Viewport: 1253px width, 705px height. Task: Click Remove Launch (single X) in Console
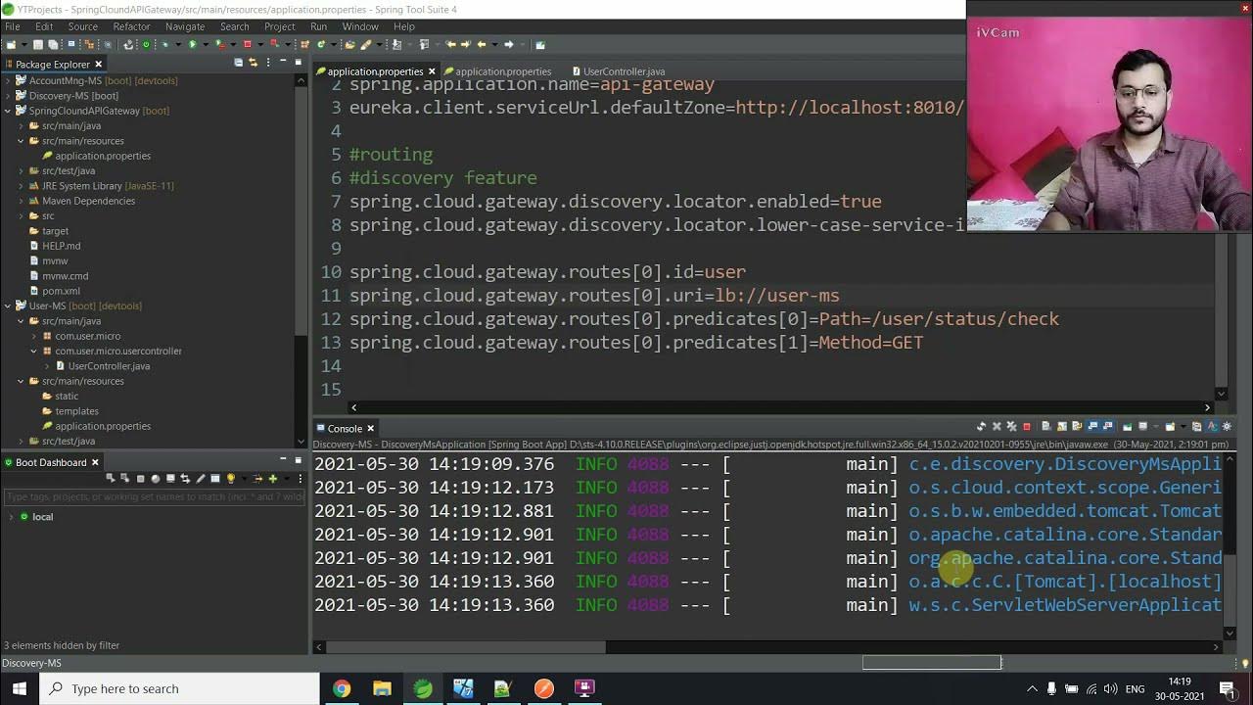coord(997,427)
